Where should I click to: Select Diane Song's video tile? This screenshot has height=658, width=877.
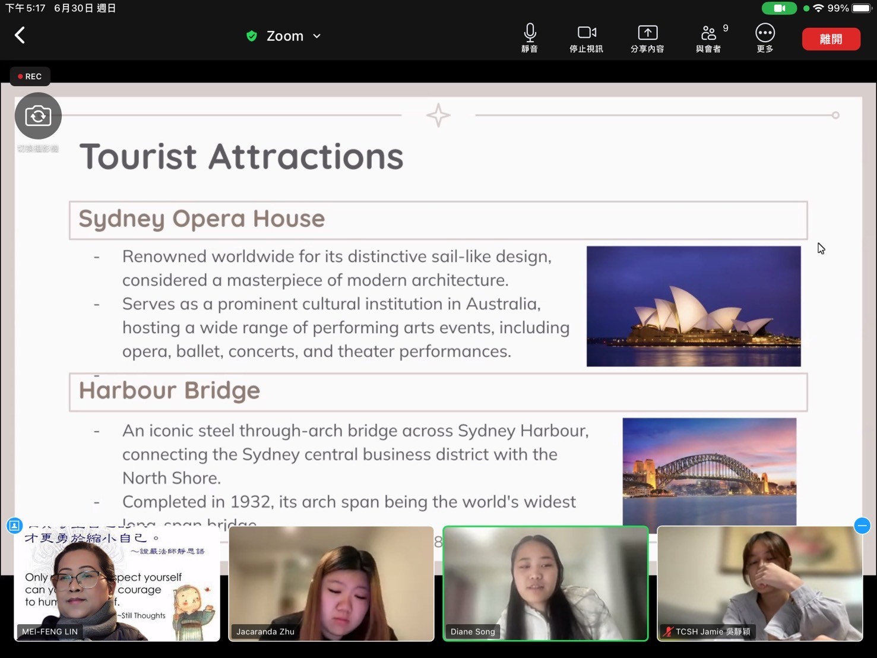click(x=545, y=583)
